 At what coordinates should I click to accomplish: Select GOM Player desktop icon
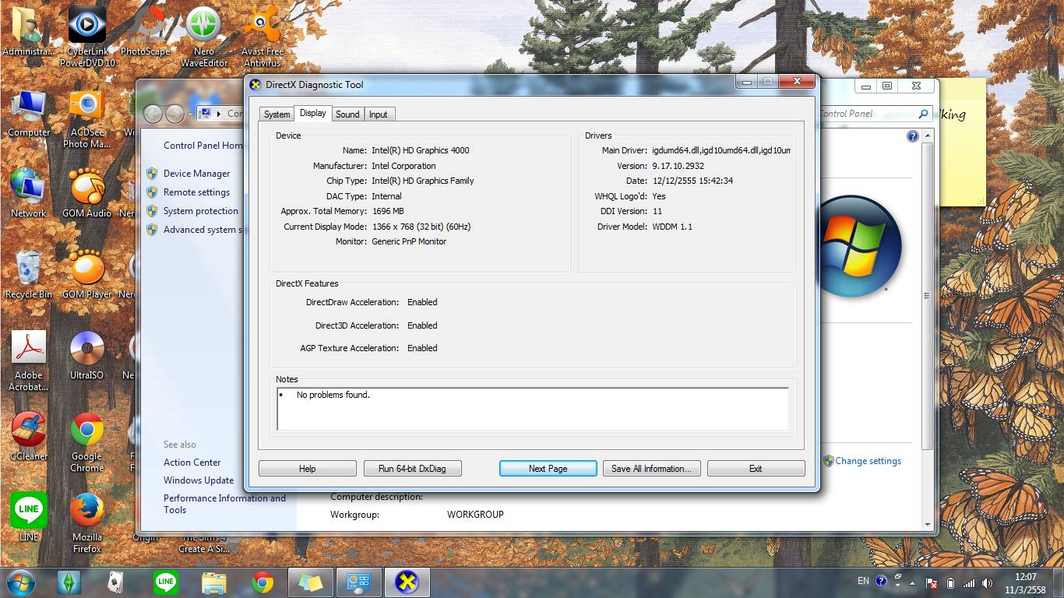click(86, 274)
